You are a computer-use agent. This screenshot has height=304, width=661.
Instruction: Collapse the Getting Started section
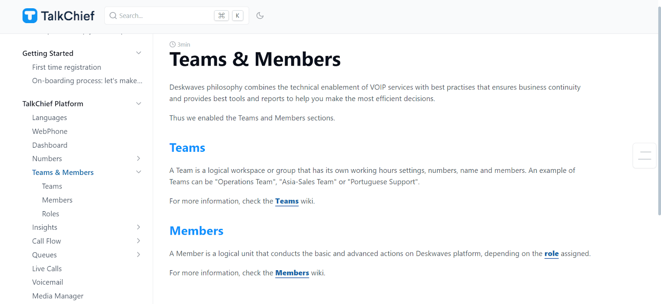(139, 53)
